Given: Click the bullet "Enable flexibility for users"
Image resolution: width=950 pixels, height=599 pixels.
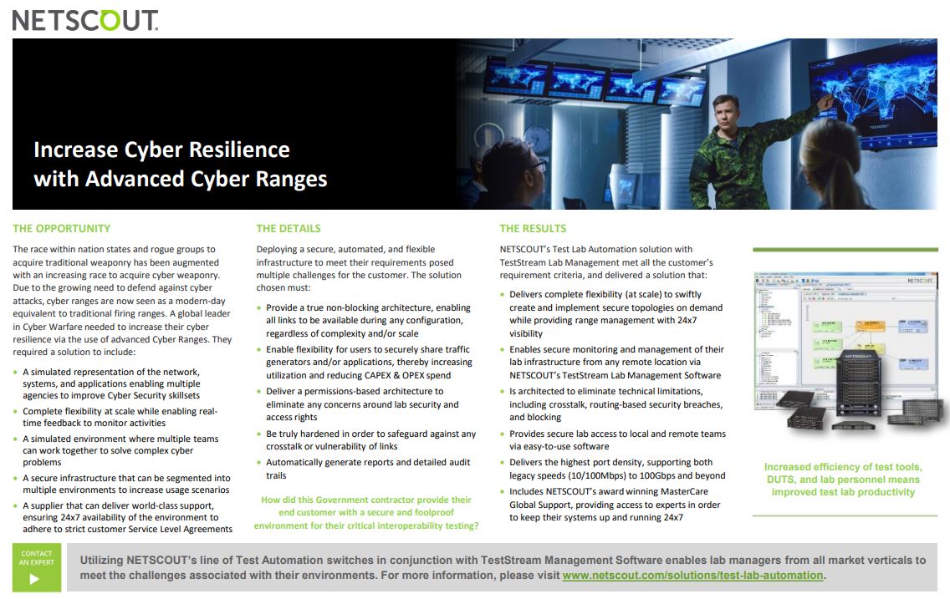Looking at the screenshot, I should tap(369, 363).
